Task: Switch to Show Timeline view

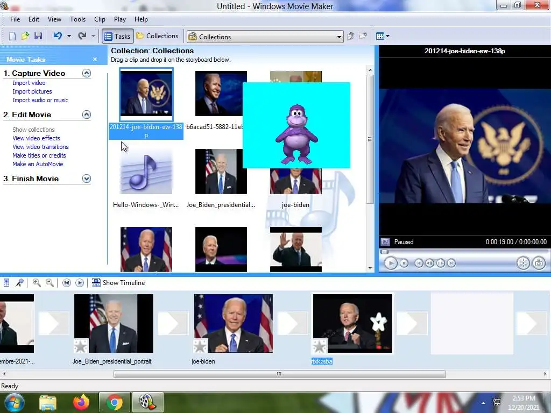Action: (x=118, y=283)
